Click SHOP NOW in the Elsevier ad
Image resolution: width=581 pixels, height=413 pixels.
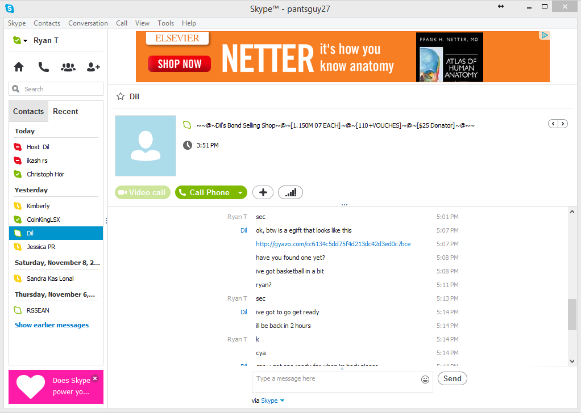pyautogui.click(x=179, y=64)
